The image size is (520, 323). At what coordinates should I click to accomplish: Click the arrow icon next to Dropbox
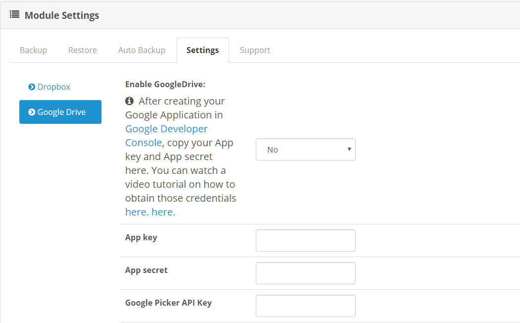32,87
